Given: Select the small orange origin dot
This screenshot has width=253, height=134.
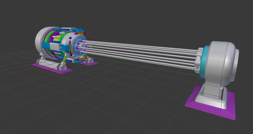Looking at the screenshot, I should [x=58, y=44].
